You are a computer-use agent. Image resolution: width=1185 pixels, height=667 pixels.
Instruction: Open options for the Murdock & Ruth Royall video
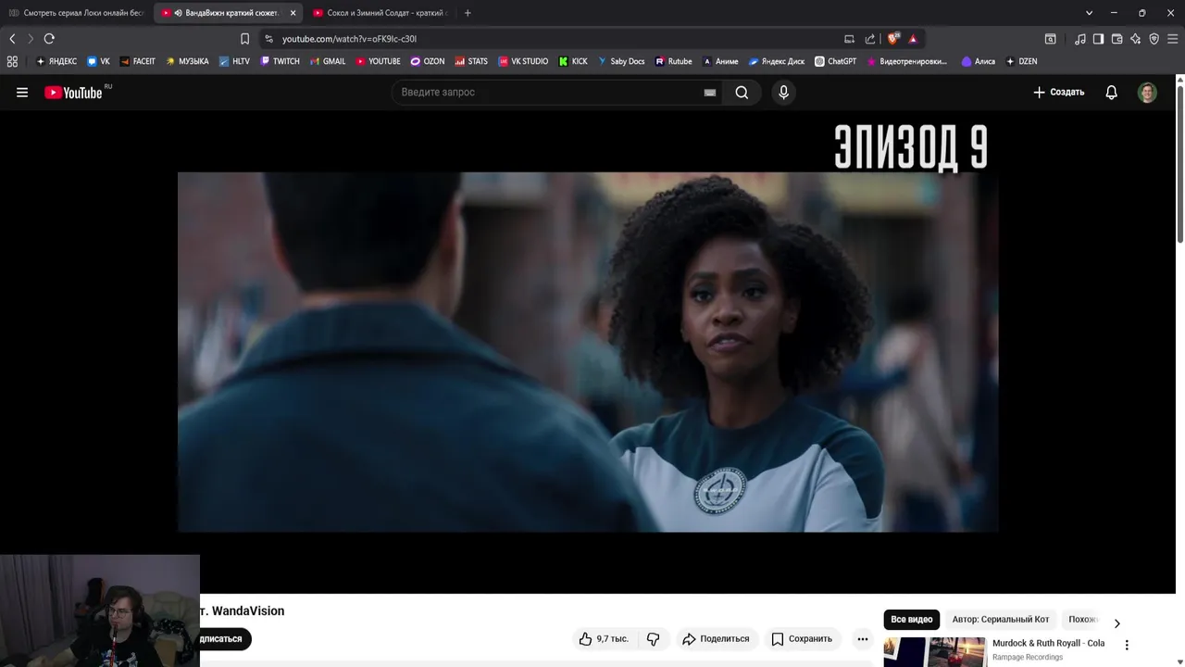(x=1127, y=645)
